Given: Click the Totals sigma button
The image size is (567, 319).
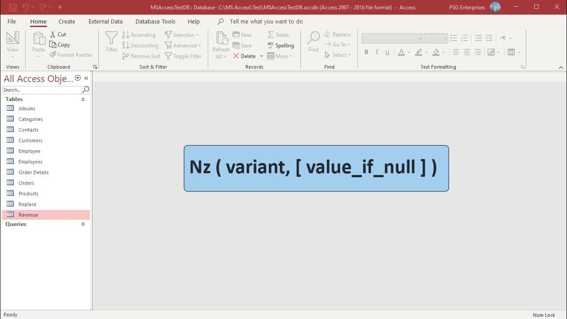Looking at the screenshot, I should [278, 35].
